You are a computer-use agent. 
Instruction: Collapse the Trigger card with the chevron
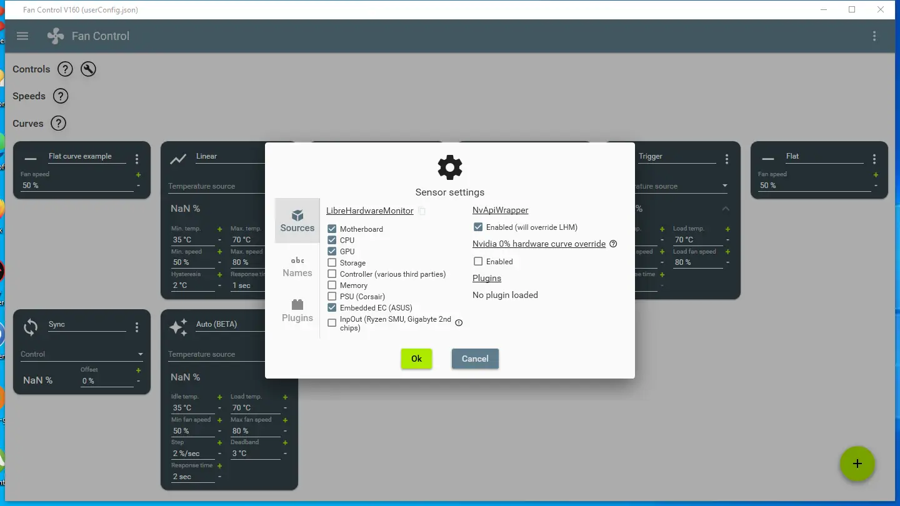726,209
